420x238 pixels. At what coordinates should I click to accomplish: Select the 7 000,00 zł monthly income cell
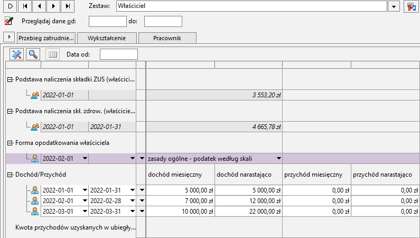pos(180,200)
